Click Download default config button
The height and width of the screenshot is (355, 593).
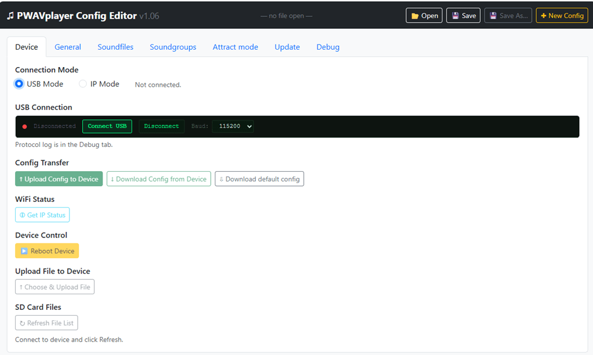click(259, 179)
